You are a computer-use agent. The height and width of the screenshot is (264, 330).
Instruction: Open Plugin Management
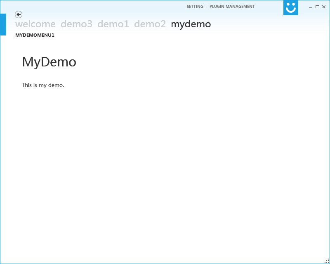232,7
